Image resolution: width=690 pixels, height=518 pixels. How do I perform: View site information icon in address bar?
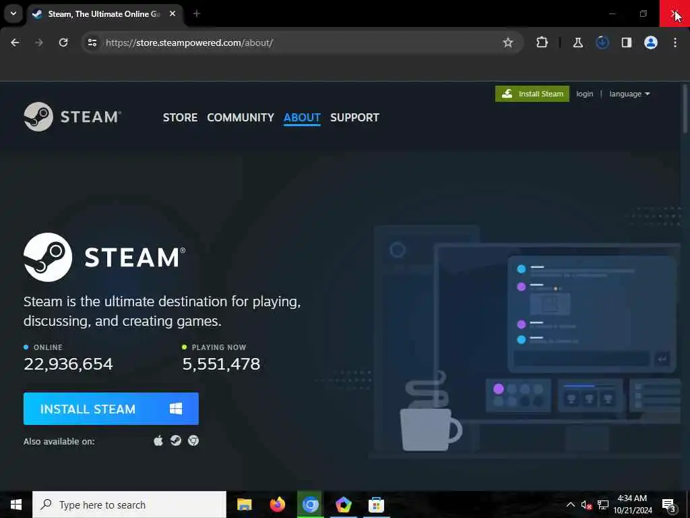point(92,42)
